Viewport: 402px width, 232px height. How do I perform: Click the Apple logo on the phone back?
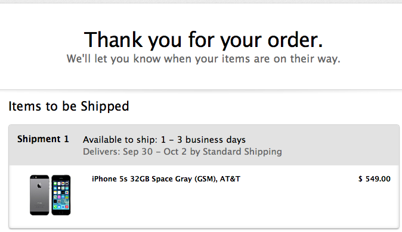coord(39,185)
